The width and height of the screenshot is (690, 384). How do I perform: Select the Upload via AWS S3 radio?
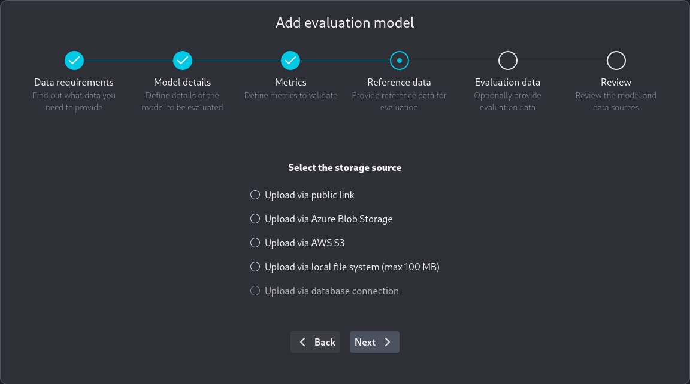(255, 243)
